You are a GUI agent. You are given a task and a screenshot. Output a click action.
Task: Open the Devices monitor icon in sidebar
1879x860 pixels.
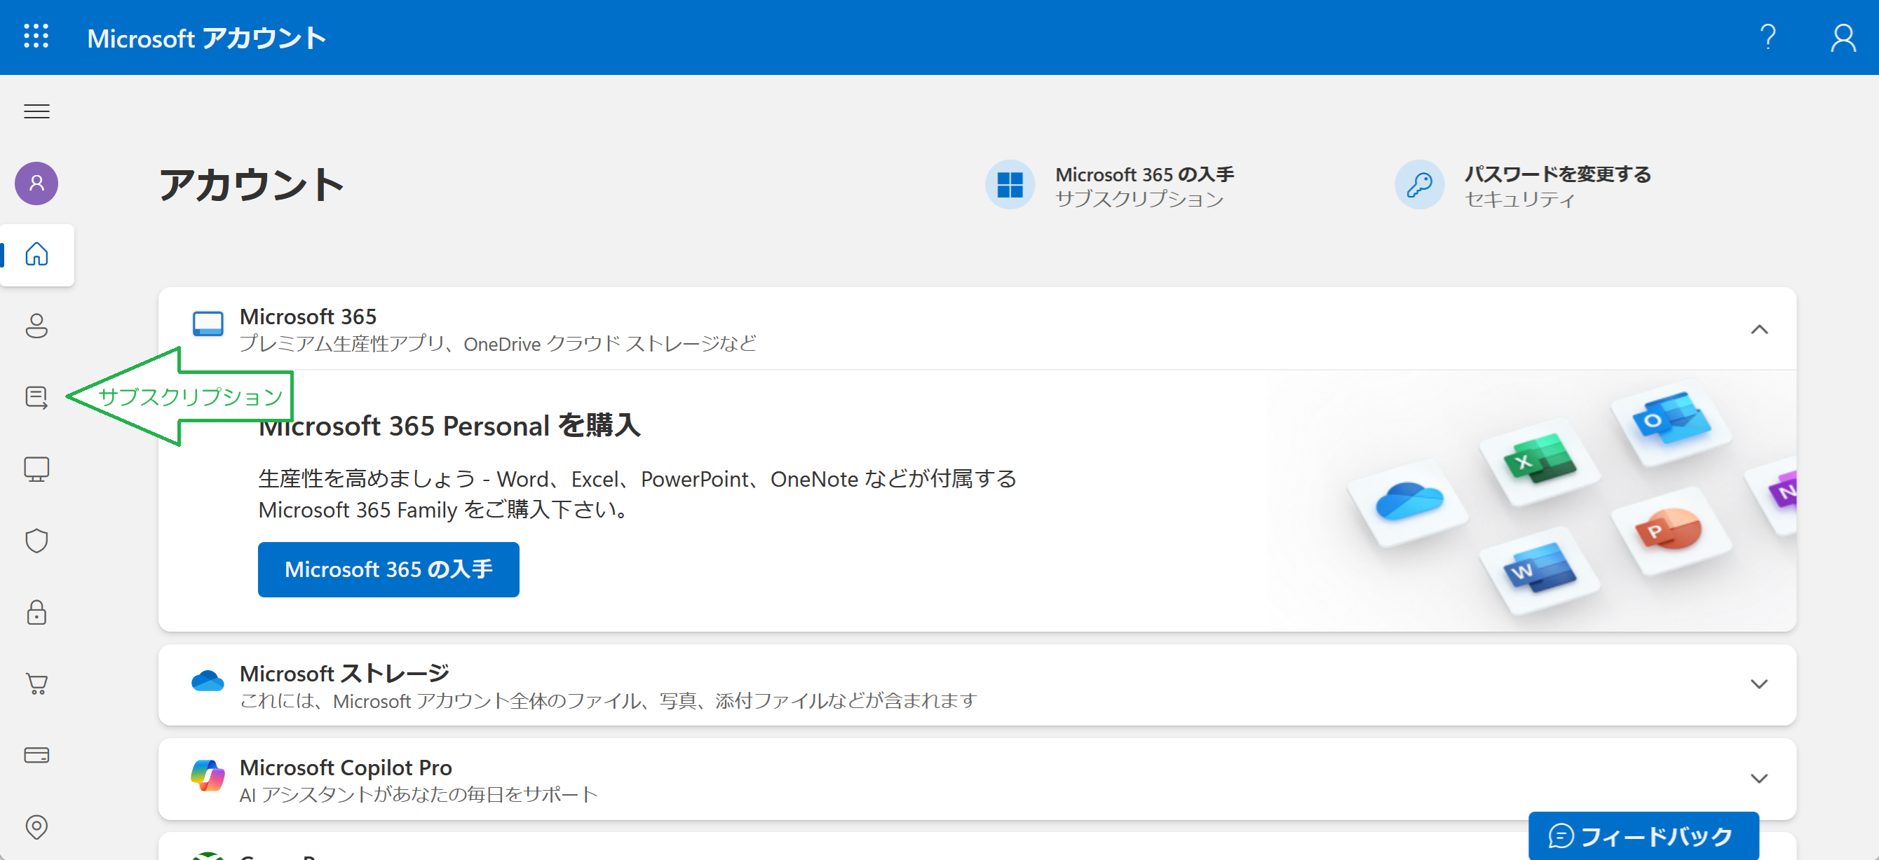(x=36, y=469)
